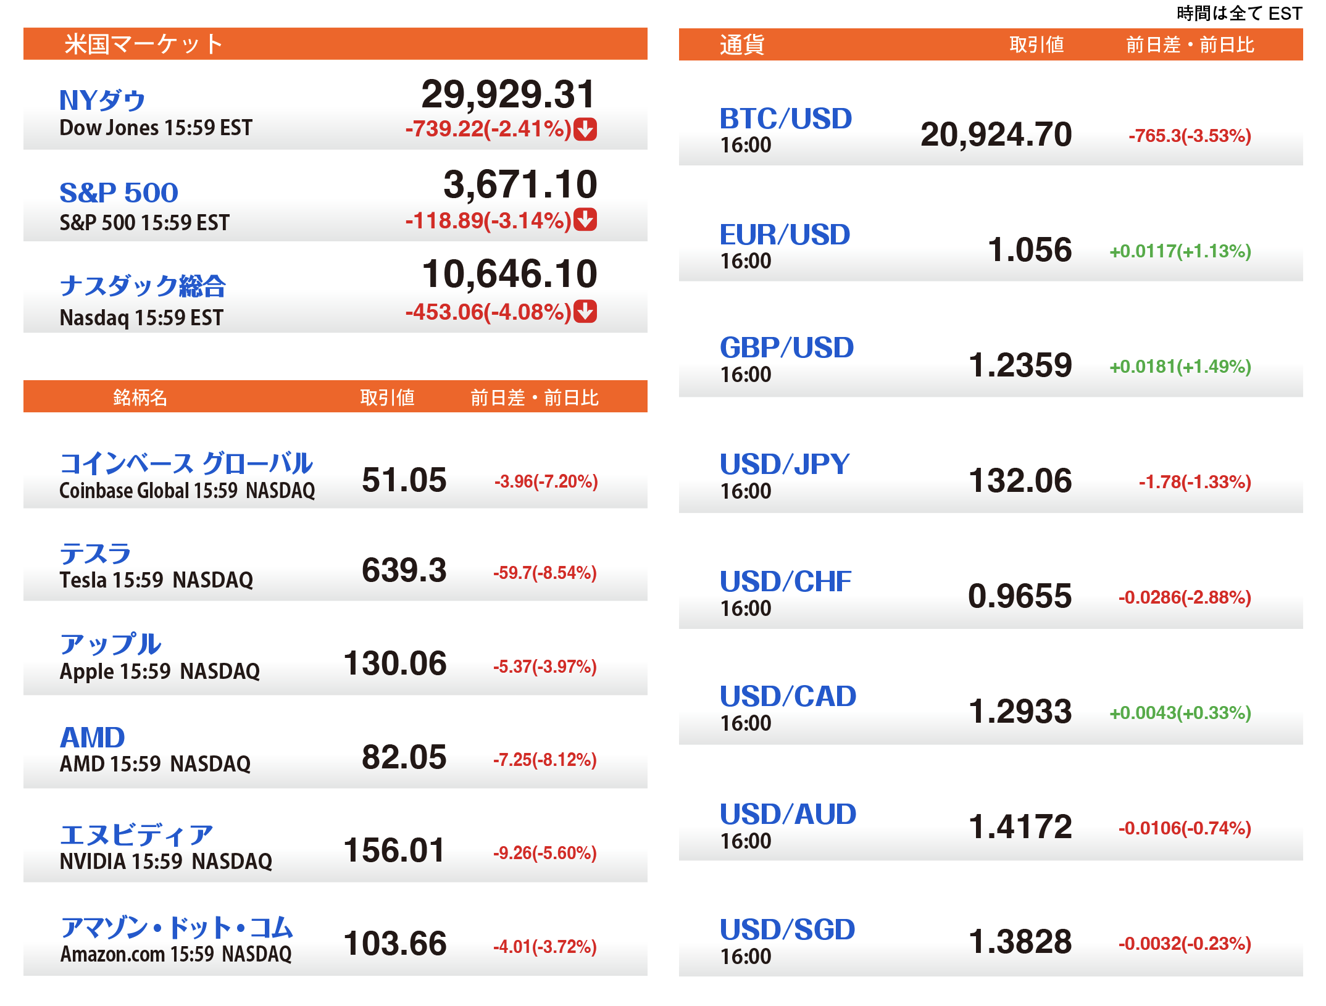Image resolution: width=1326 pixels, height=1006 pixels.
Task: Open the NYダウ index link
Action: [x=102, y=100]
